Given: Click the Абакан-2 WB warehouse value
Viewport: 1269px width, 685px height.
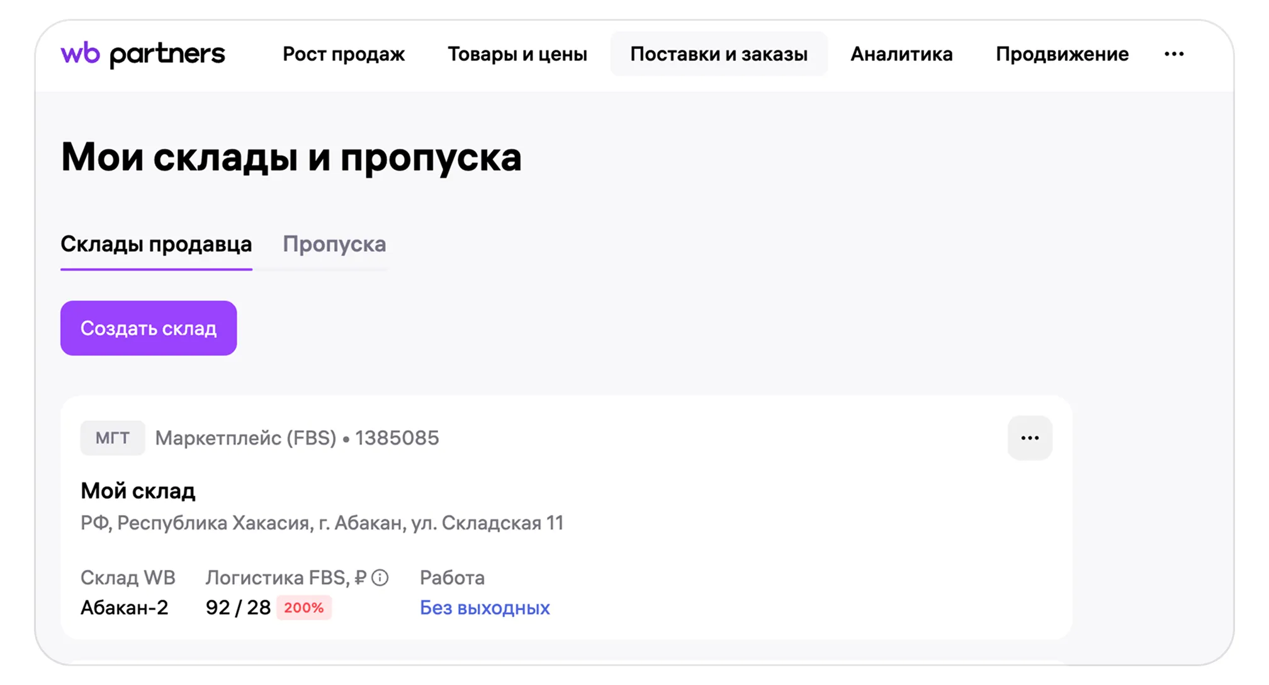Looking at the screenshot, I should pos(125,608).
